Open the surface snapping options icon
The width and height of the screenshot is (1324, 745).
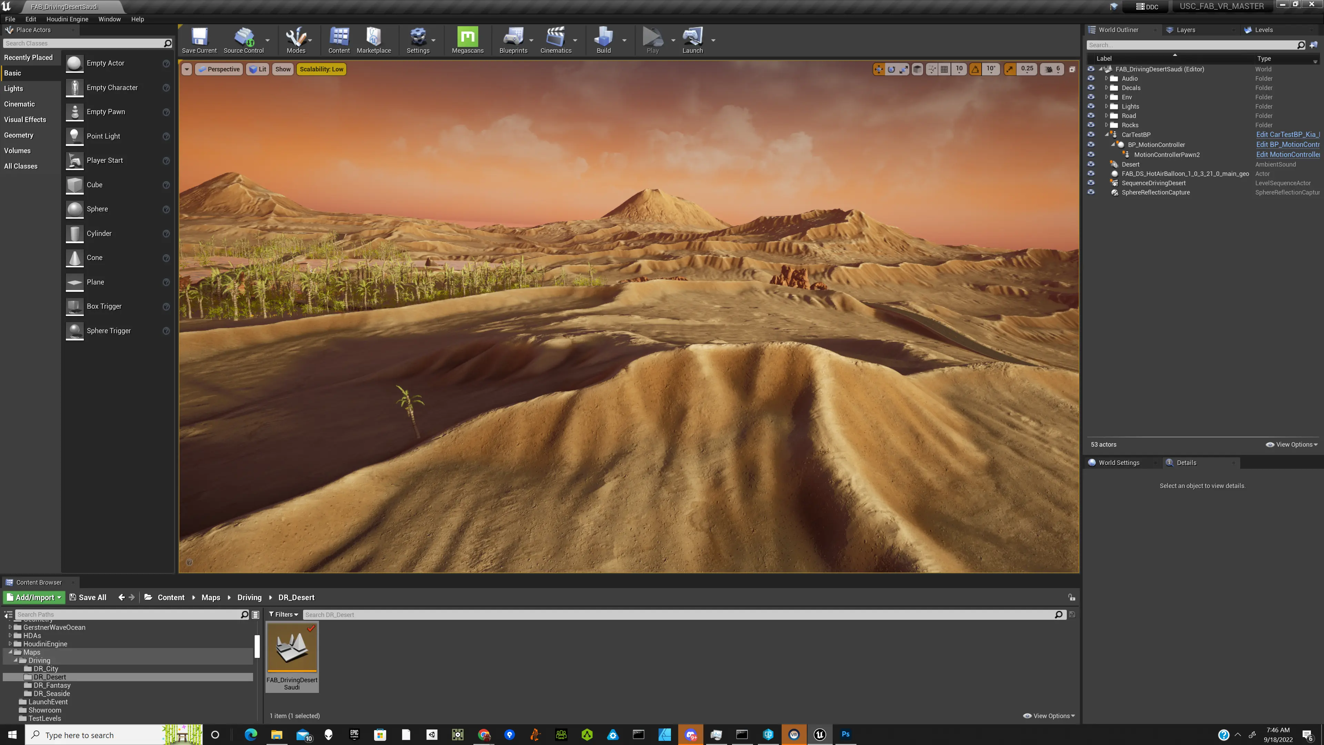click(931, 69)
